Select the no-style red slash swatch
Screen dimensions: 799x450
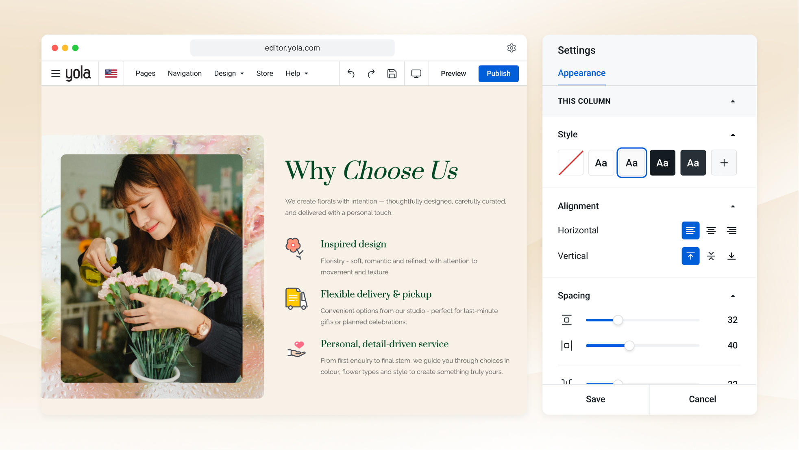click(x=571, y=163)
